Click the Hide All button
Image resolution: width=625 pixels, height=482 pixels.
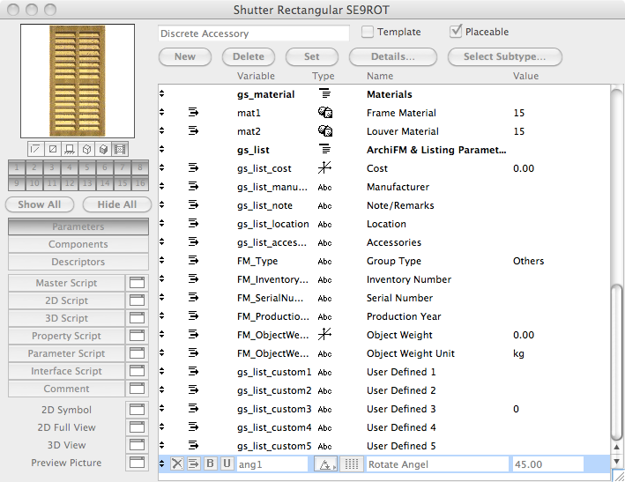point(116,204)
